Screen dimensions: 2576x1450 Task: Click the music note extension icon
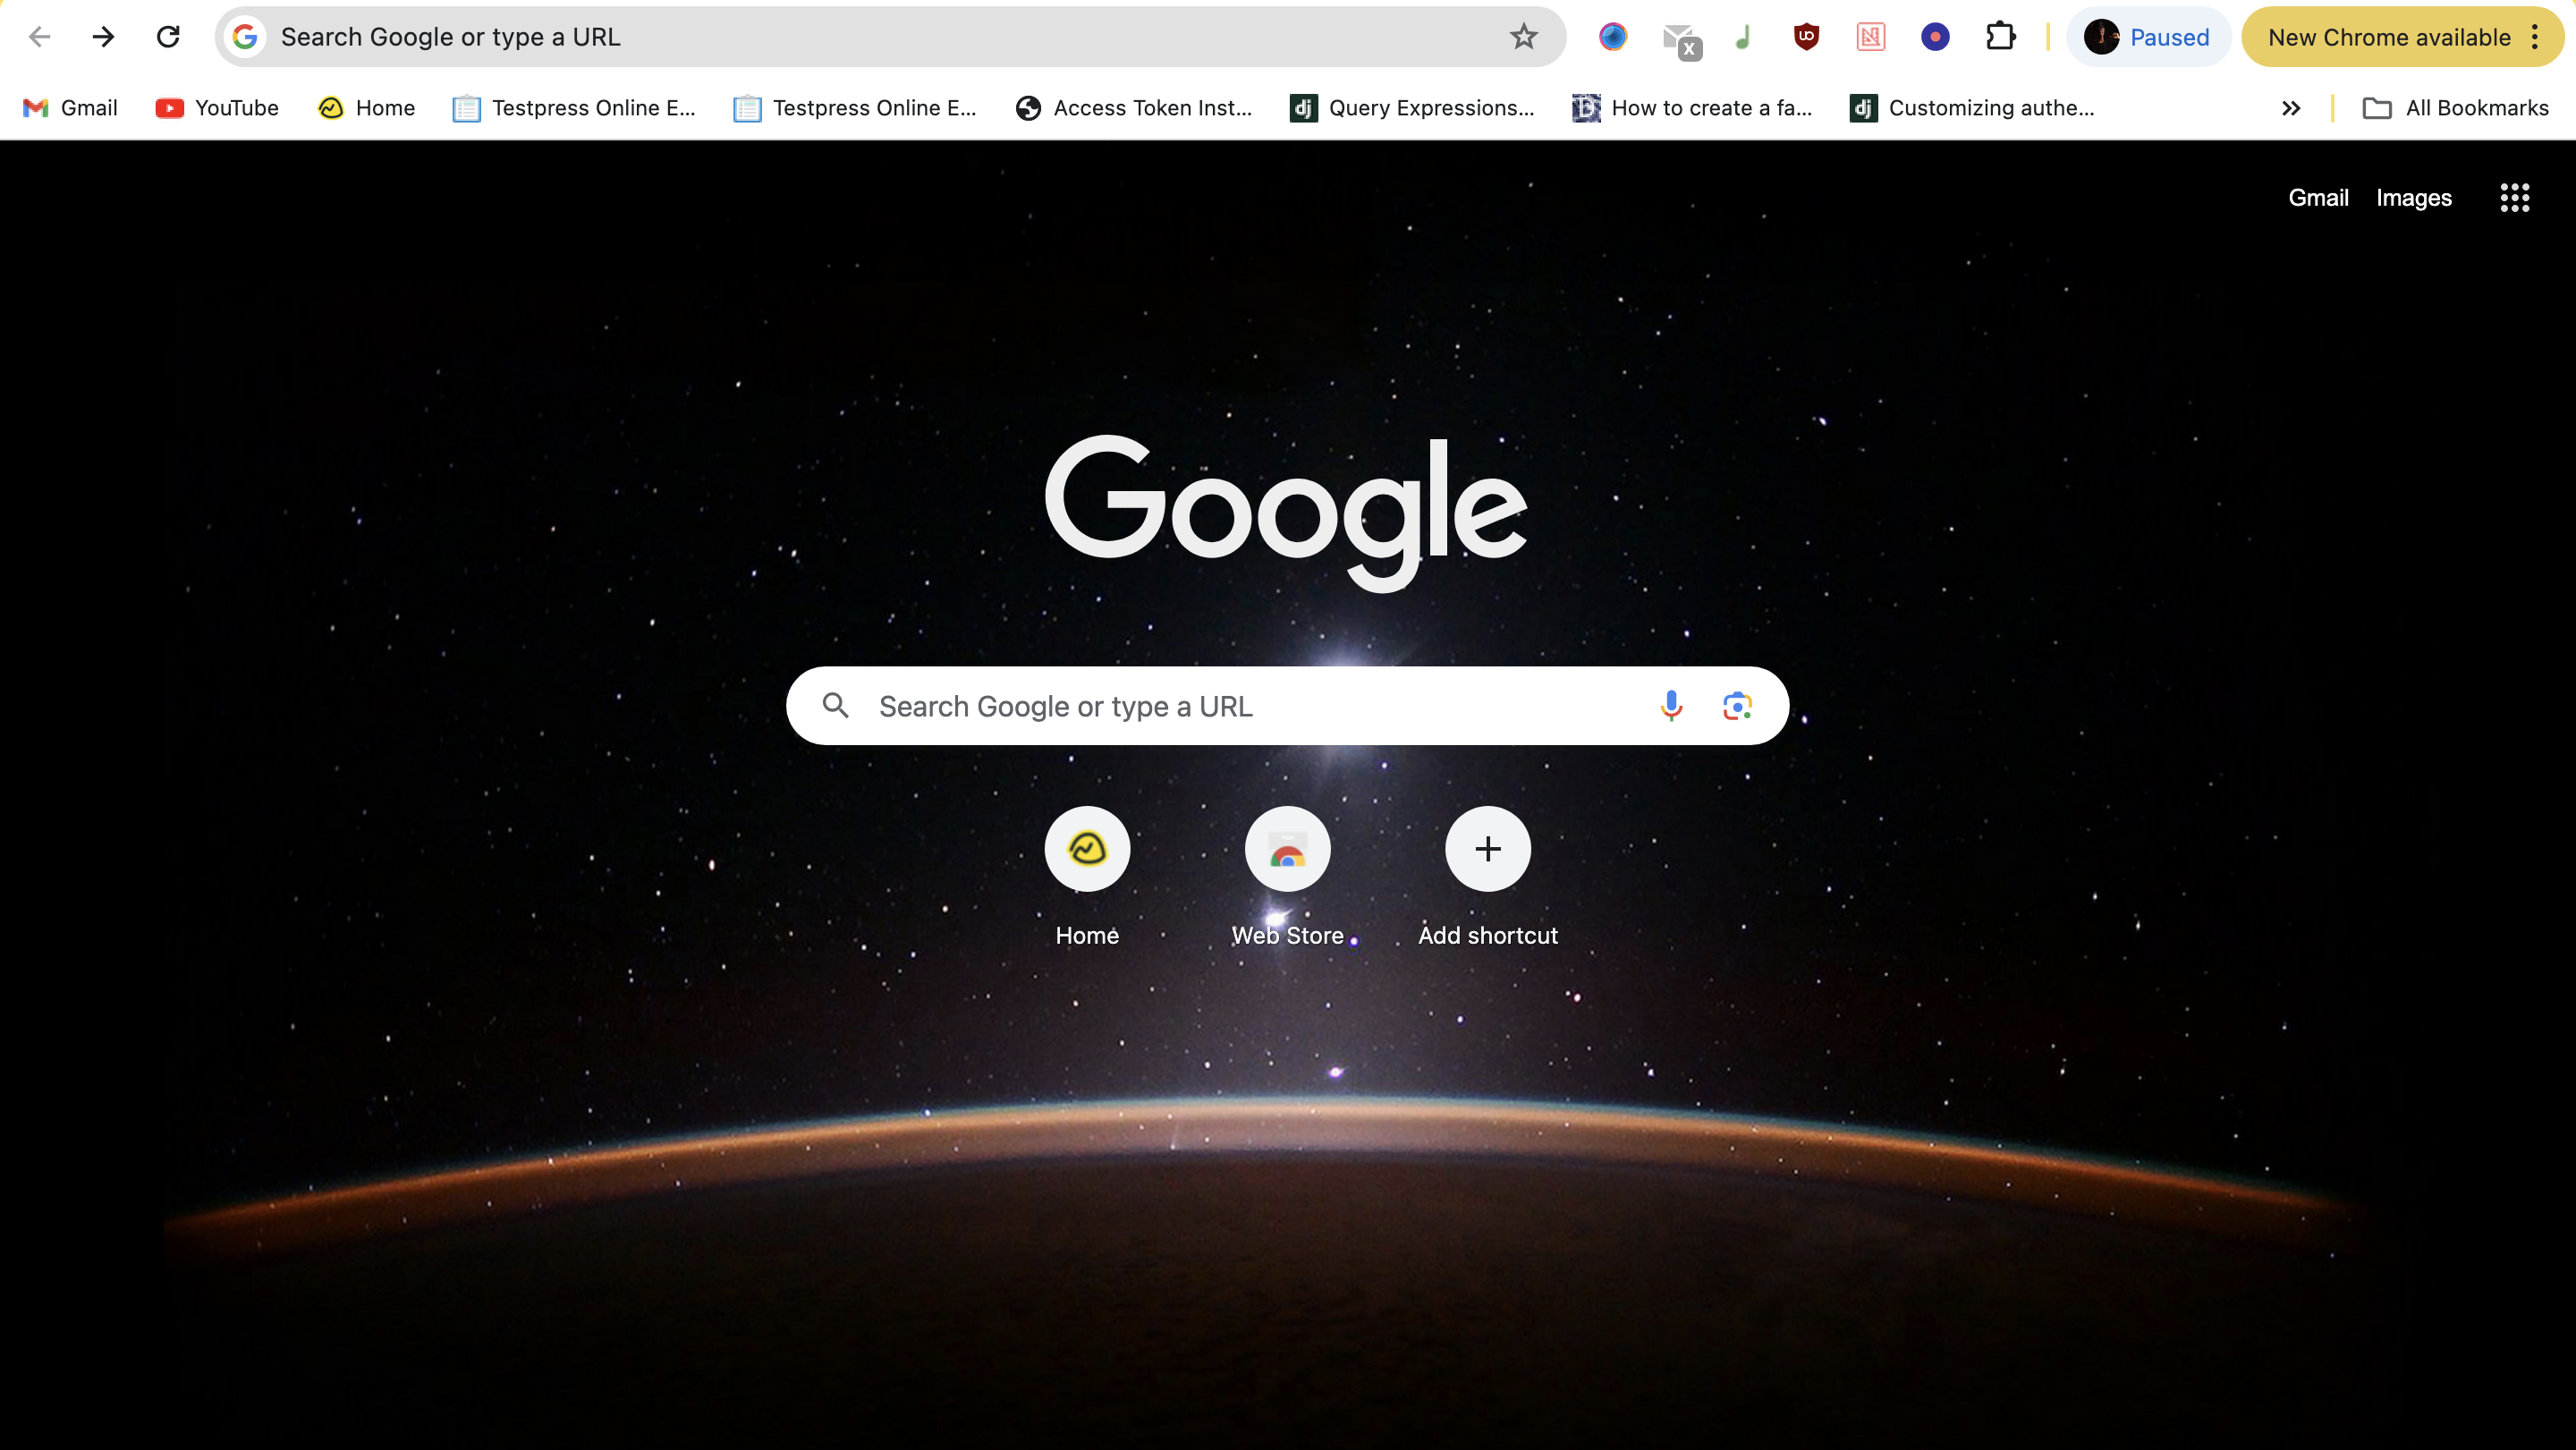click(1743, 37)
